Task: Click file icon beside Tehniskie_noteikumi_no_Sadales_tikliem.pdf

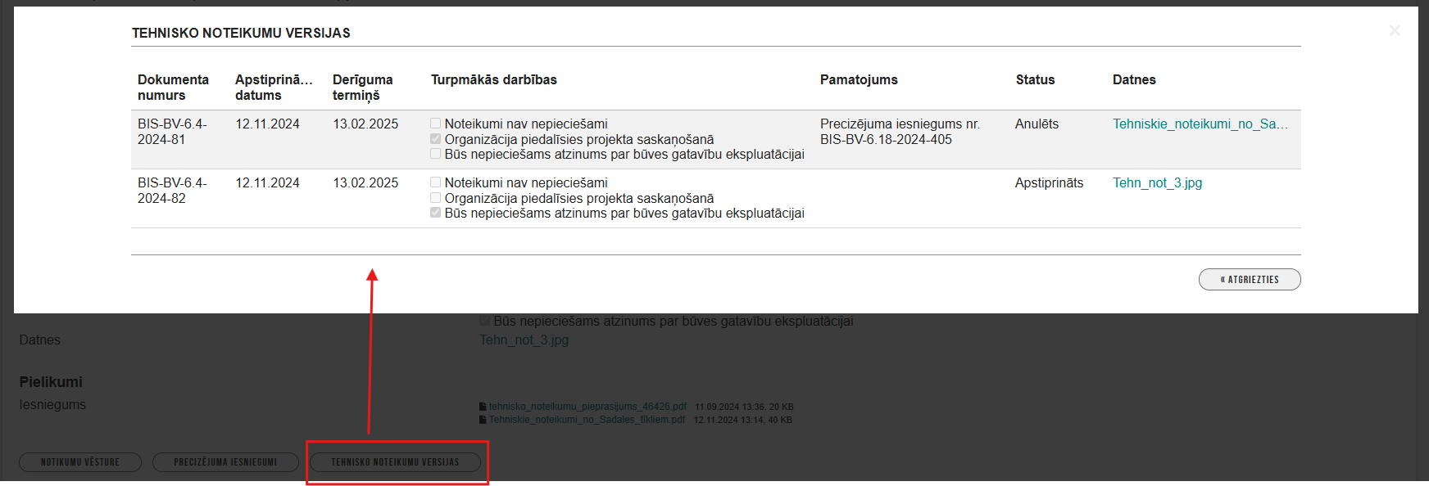Action: (x=483, y=420)
